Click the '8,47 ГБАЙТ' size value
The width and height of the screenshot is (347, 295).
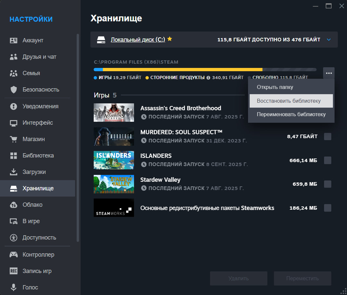point(302,137)
